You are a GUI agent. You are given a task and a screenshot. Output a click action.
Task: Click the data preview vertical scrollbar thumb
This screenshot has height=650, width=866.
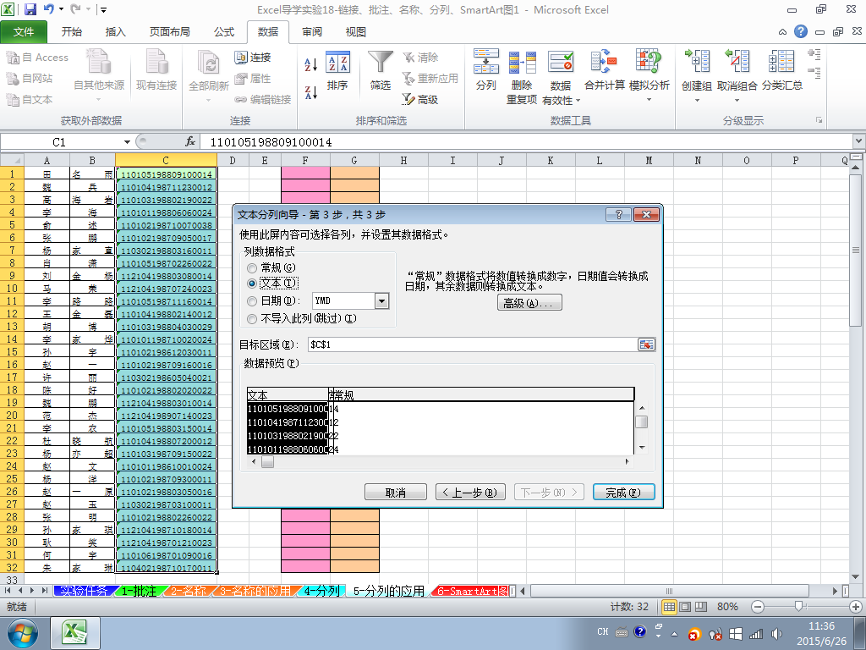pyautogui.click(x=641, y=421)
